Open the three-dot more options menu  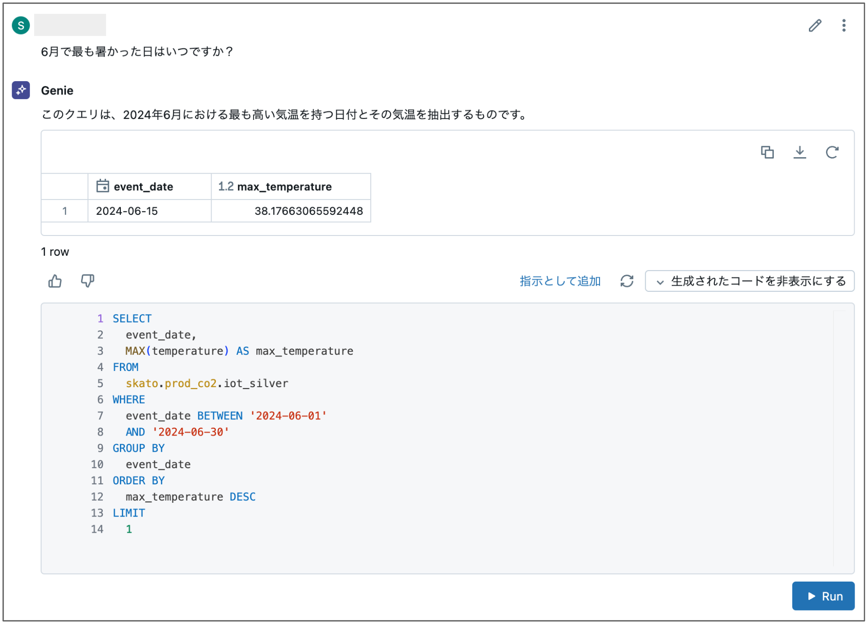pyautogui.click(x=843, y=25)
